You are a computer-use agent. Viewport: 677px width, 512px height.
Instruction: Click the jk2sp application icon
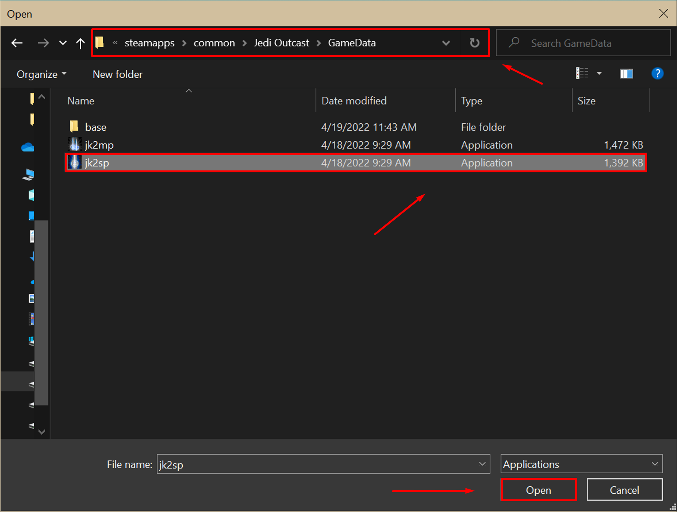(75, 162)
